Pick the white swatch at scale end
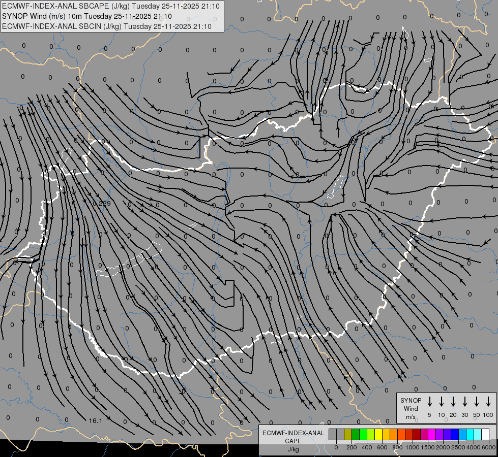Screen dimensions: 498x457 click(x=485, y=435)
